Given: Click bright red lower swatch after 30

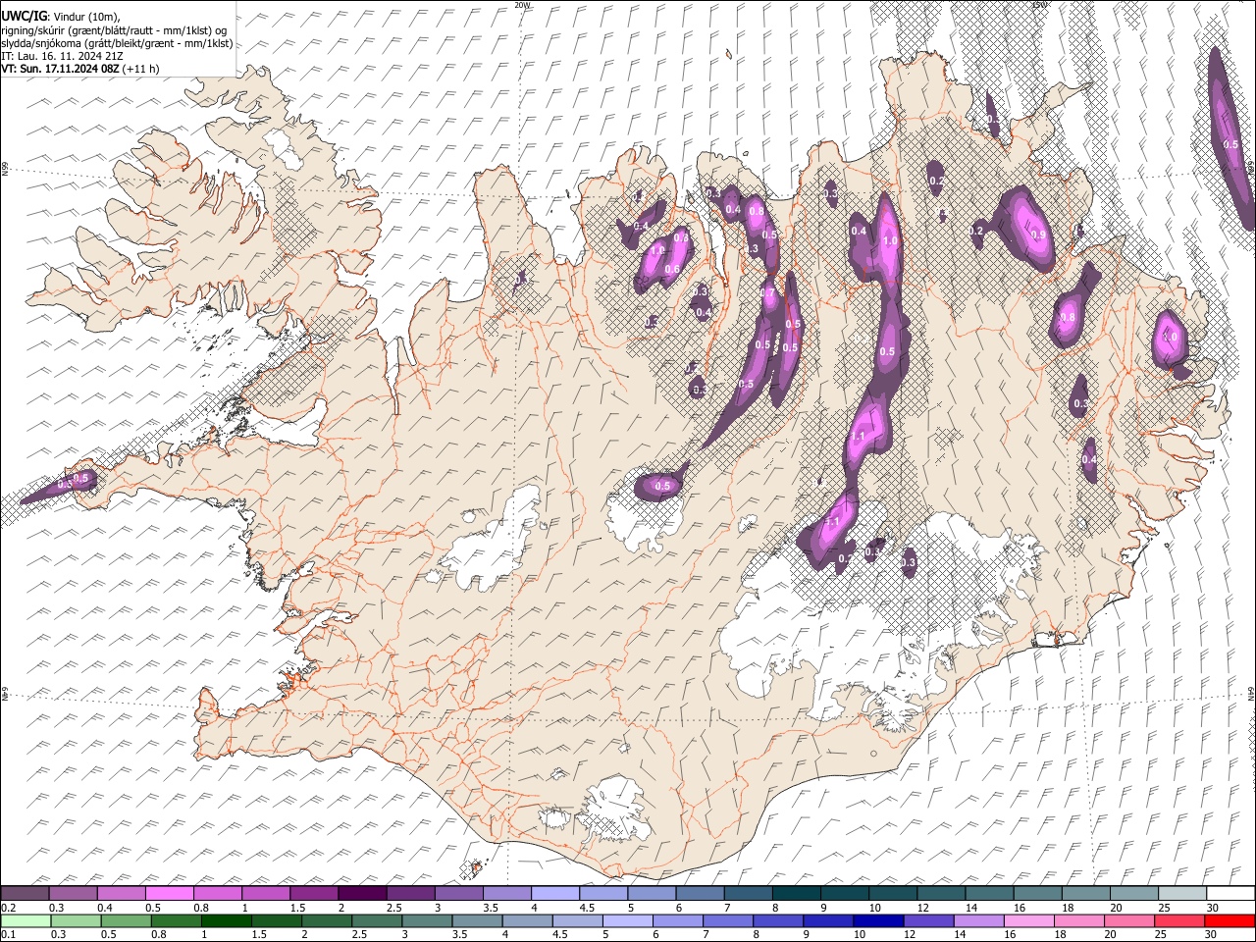Looking at the screenshot, I should pyautogui.click(x=1229, y=921).
